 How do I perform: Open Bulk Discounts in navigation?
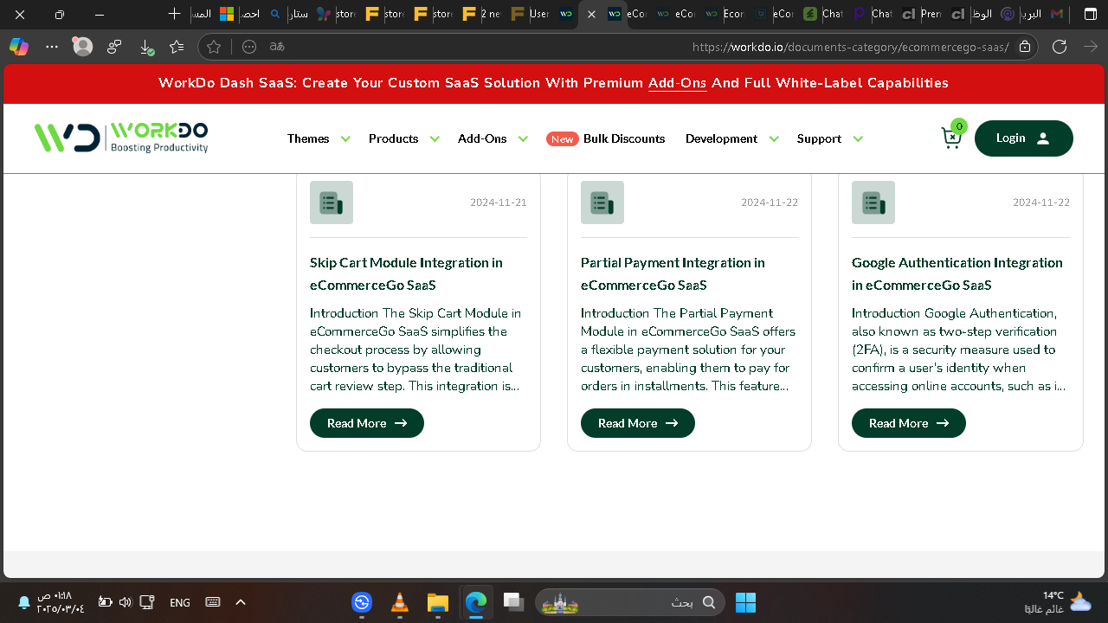(624, 138)
